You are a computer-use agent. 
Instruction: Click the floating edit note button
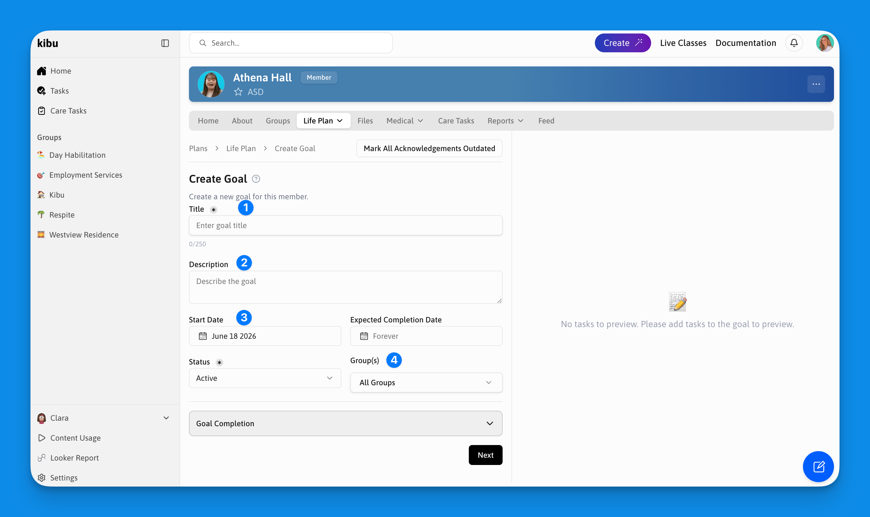(818, 466)
